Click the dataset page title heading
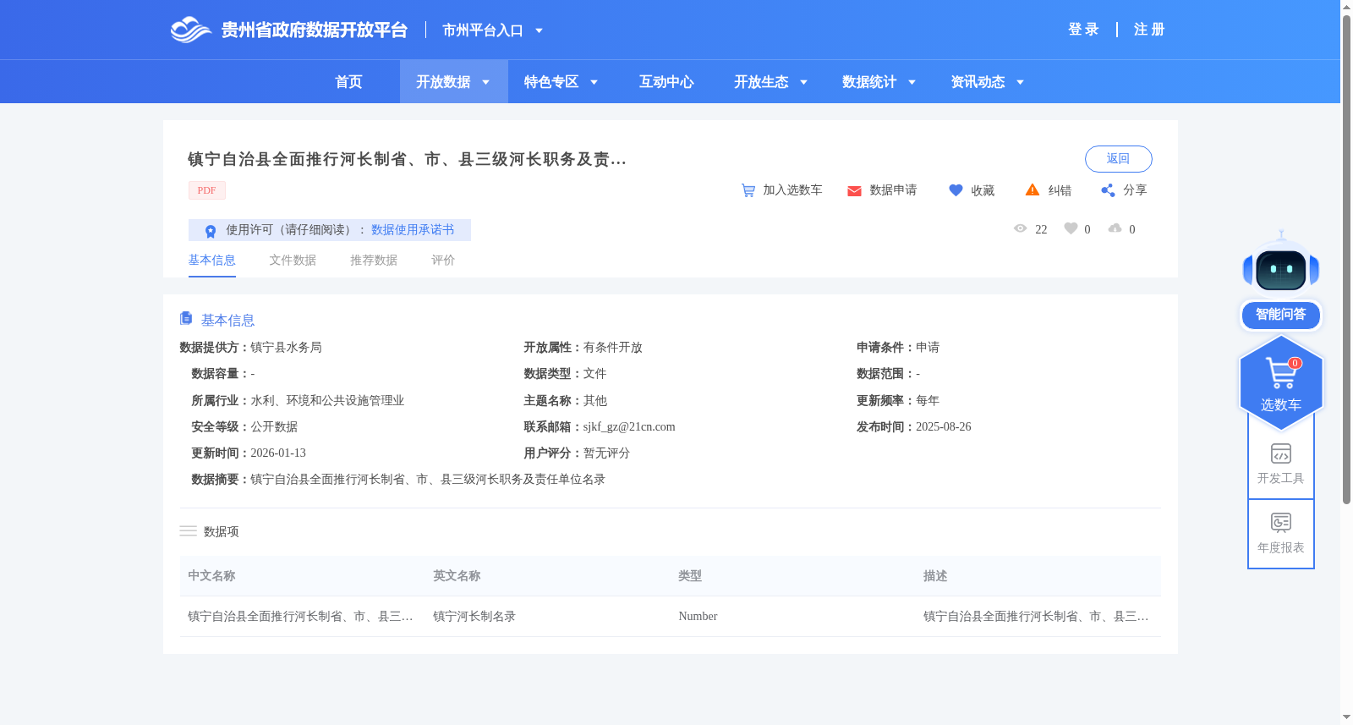 click(407, 159)
